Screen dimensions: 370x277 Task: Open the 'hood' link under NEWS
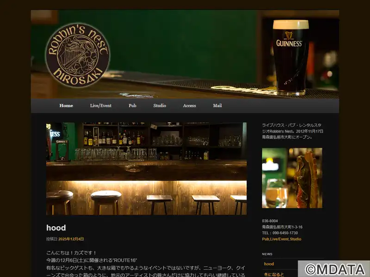point(269,264)
